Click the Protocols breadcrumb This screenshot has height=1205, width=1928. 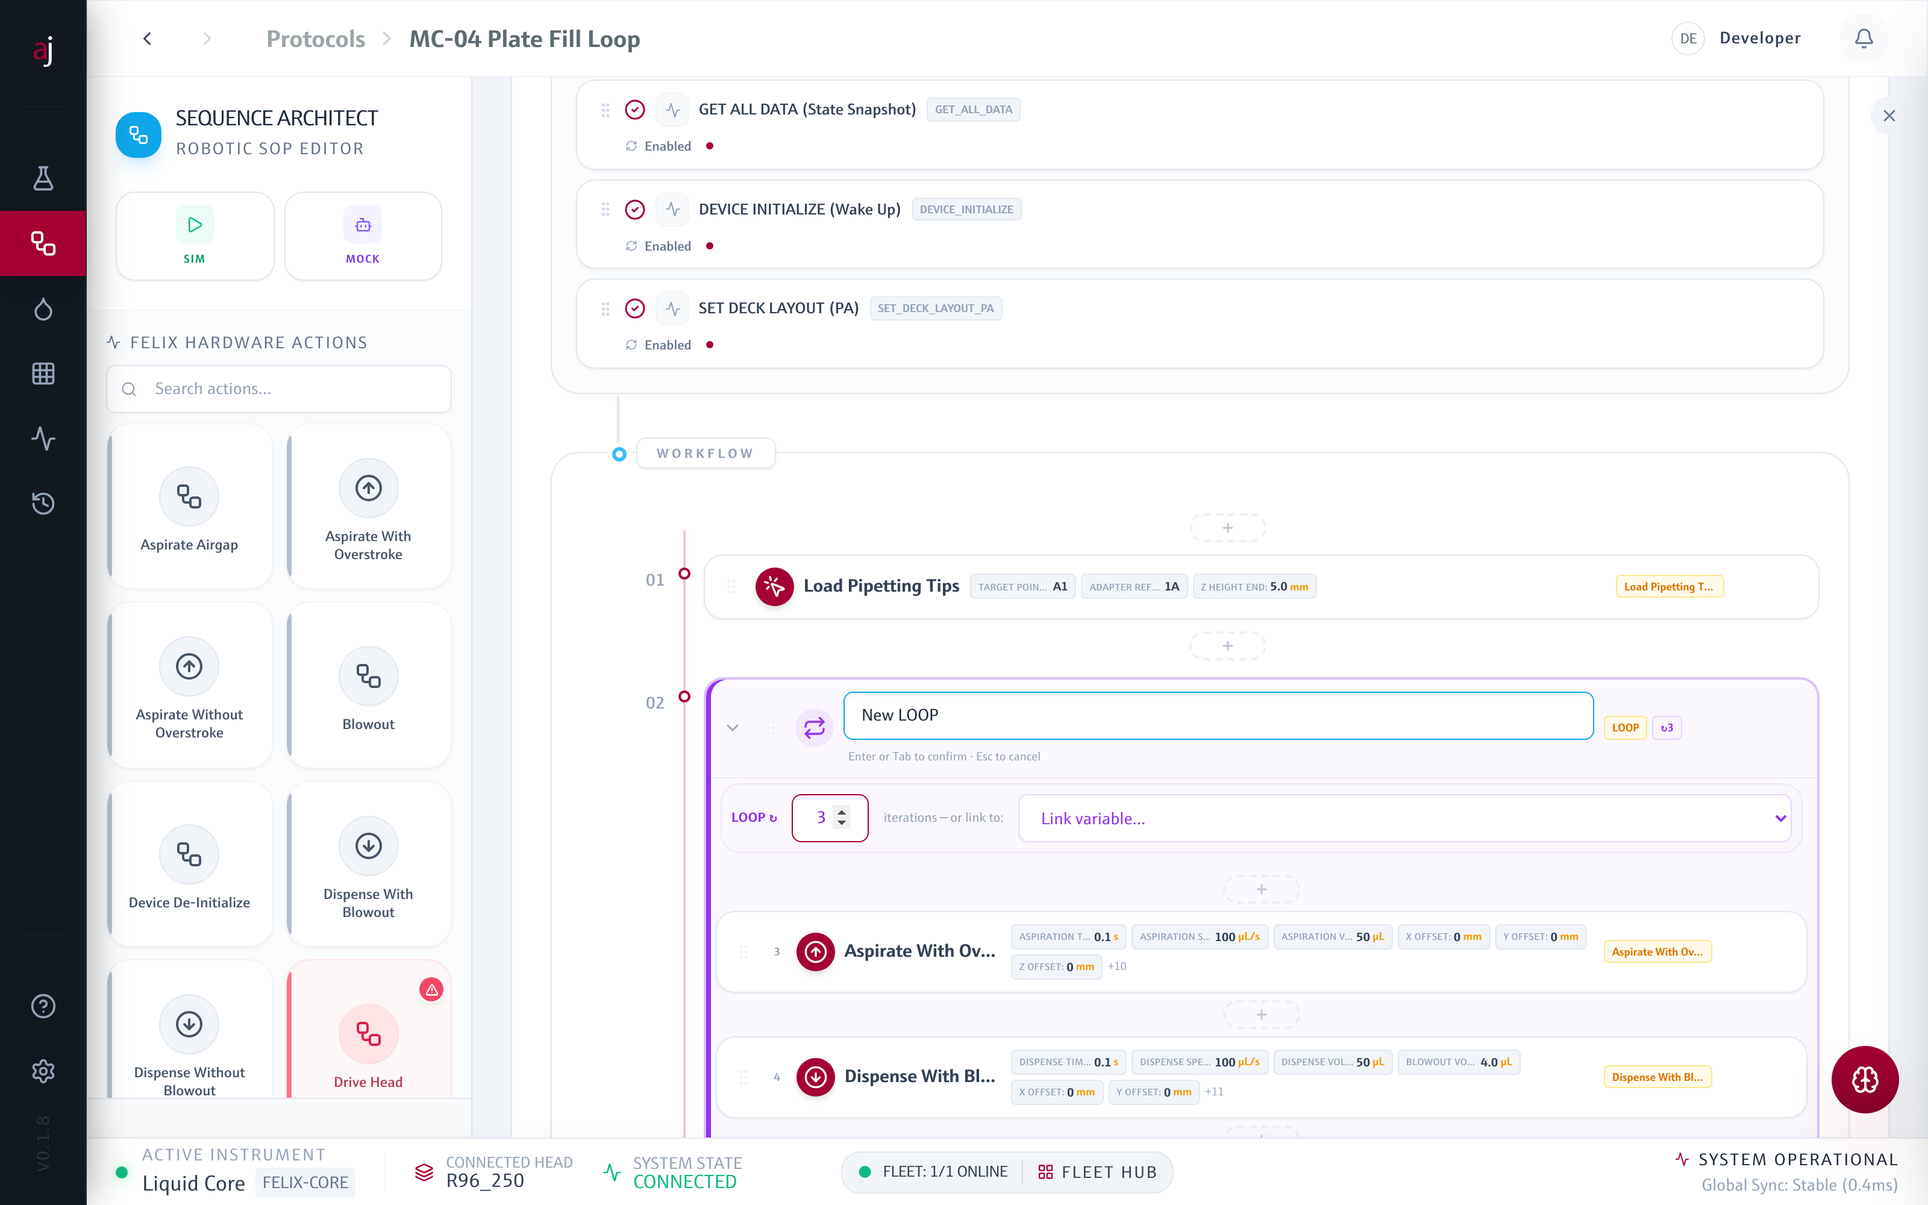coord(316,38)
